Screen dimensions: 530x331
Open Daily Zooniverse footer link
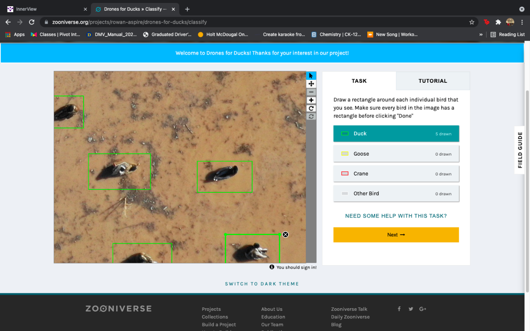coord(350,317)
